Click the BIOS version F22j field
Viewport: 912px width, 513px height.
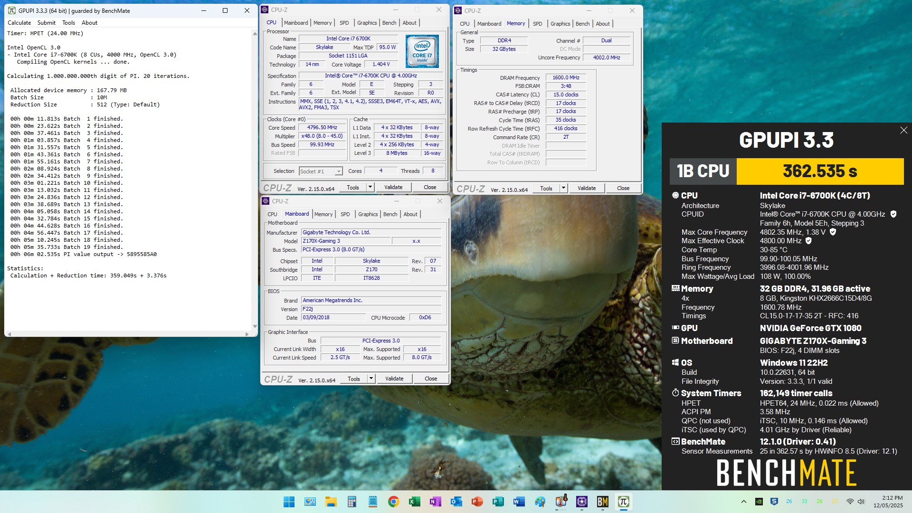click(x=371, y=309)
